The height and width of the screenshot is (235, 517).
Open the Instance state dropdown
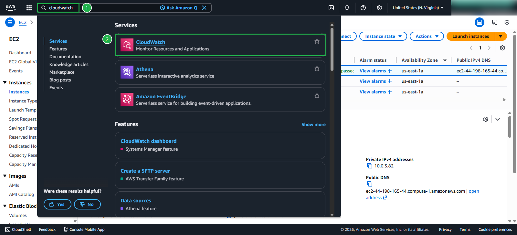point(383,36)
